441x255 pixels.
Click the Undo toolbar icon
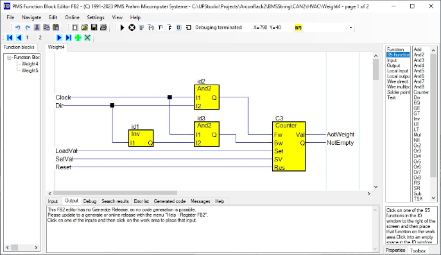pyautogui.click(x=17, y=28)
